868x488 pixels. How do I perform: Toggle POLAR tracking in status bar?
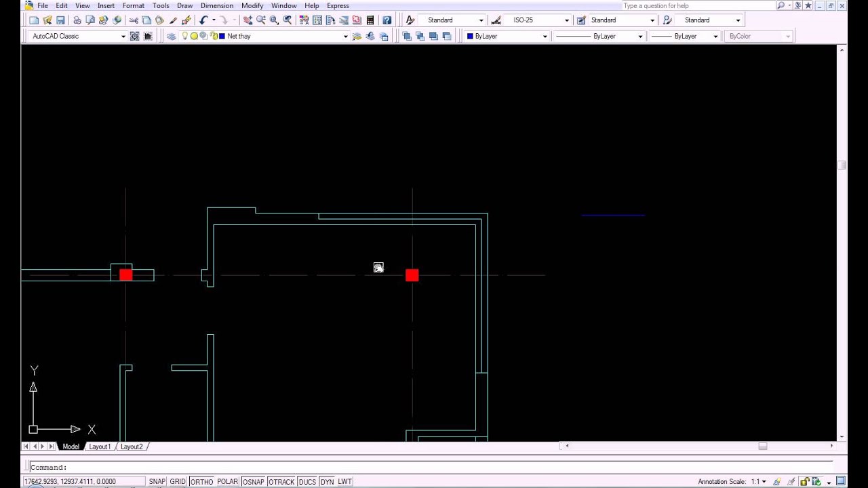pos(227,482)
